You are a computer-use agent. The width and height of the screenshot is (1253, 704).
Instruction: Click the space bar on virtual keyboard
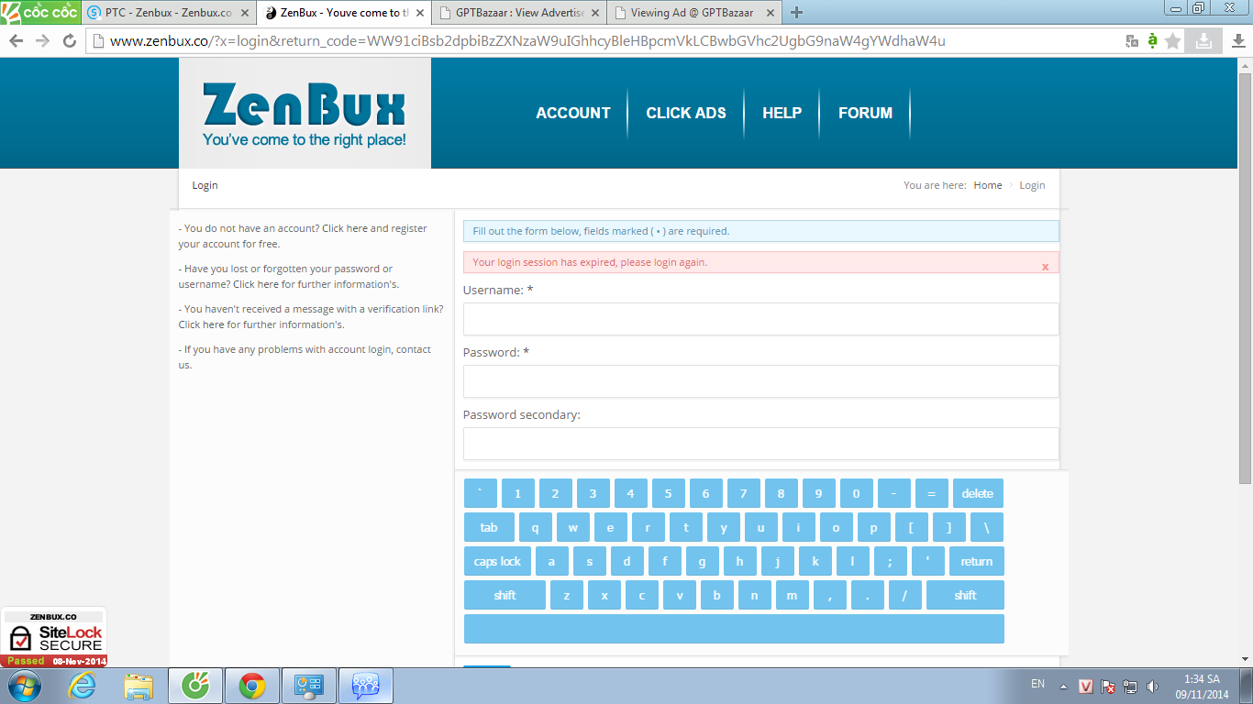click(734, 629)
